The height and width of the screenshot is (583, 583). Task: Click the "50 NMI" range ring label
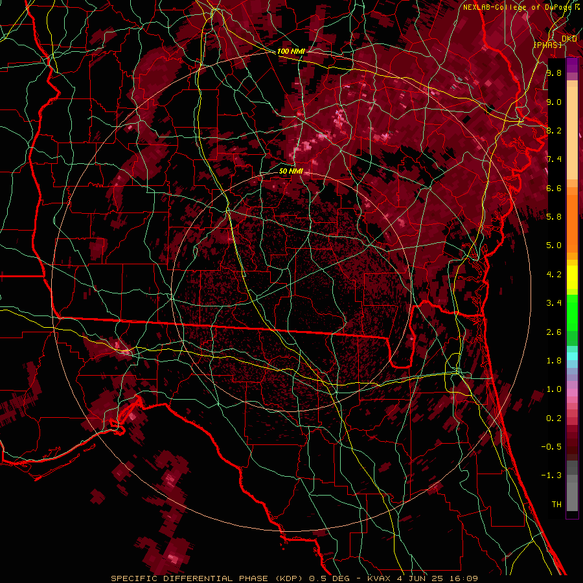[291, 171]
